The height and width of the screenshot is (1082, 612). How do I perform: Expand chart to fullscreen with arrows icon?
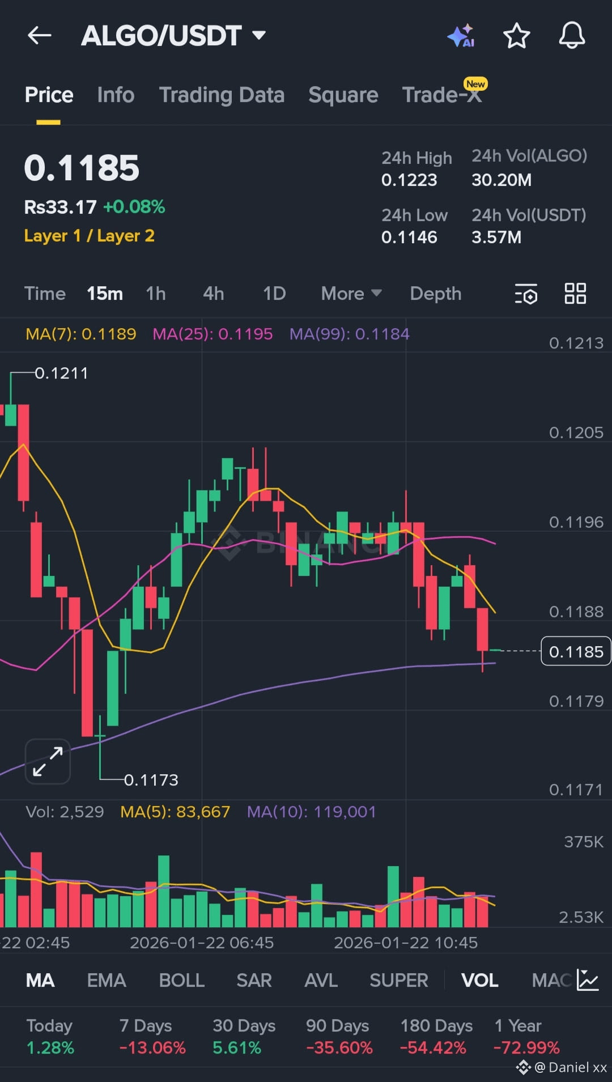[x=47, y=761]
